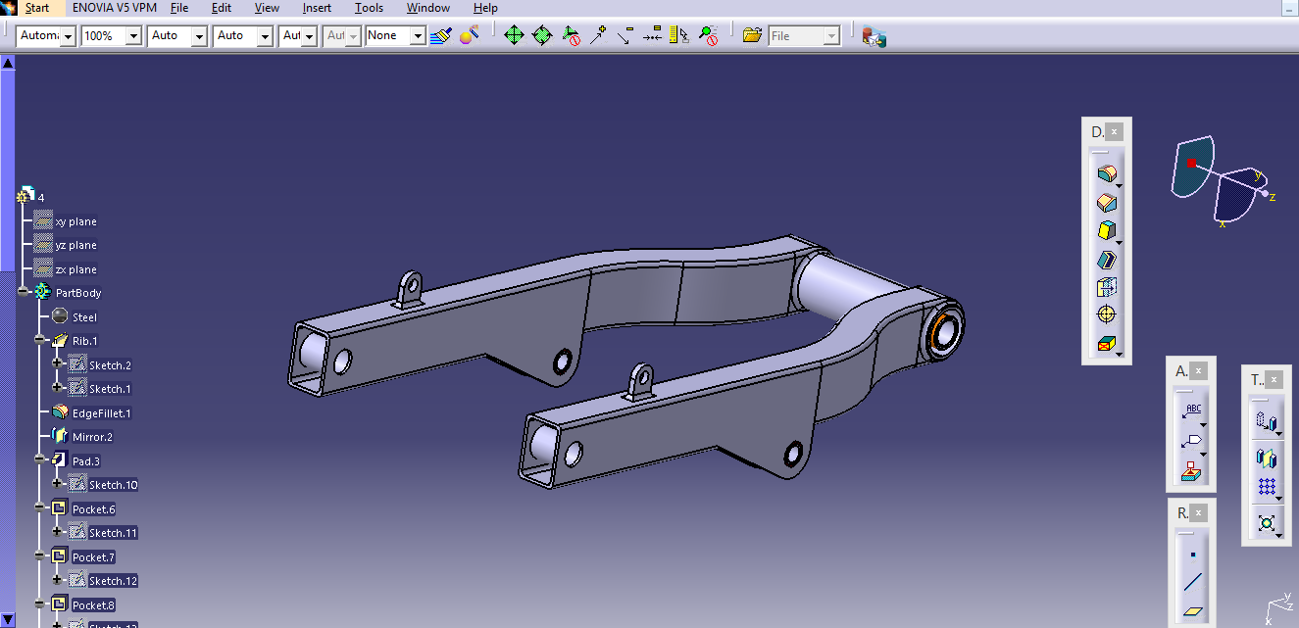Open the File menu
Image resolution: width=1299 pixels, height=628 pixels.
(x=179, y=8)
